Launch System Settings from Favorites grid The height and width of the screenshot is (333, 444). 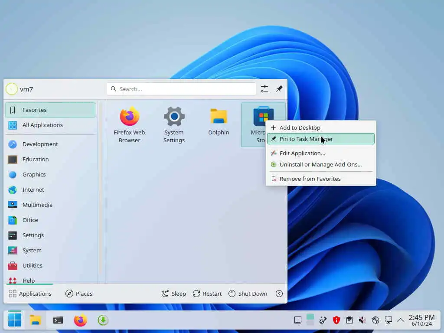click(174, 124)
